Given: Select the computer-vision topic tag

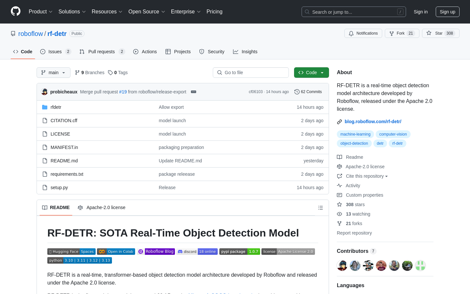Looking at the screenshot, I should (x=393, y=134).
